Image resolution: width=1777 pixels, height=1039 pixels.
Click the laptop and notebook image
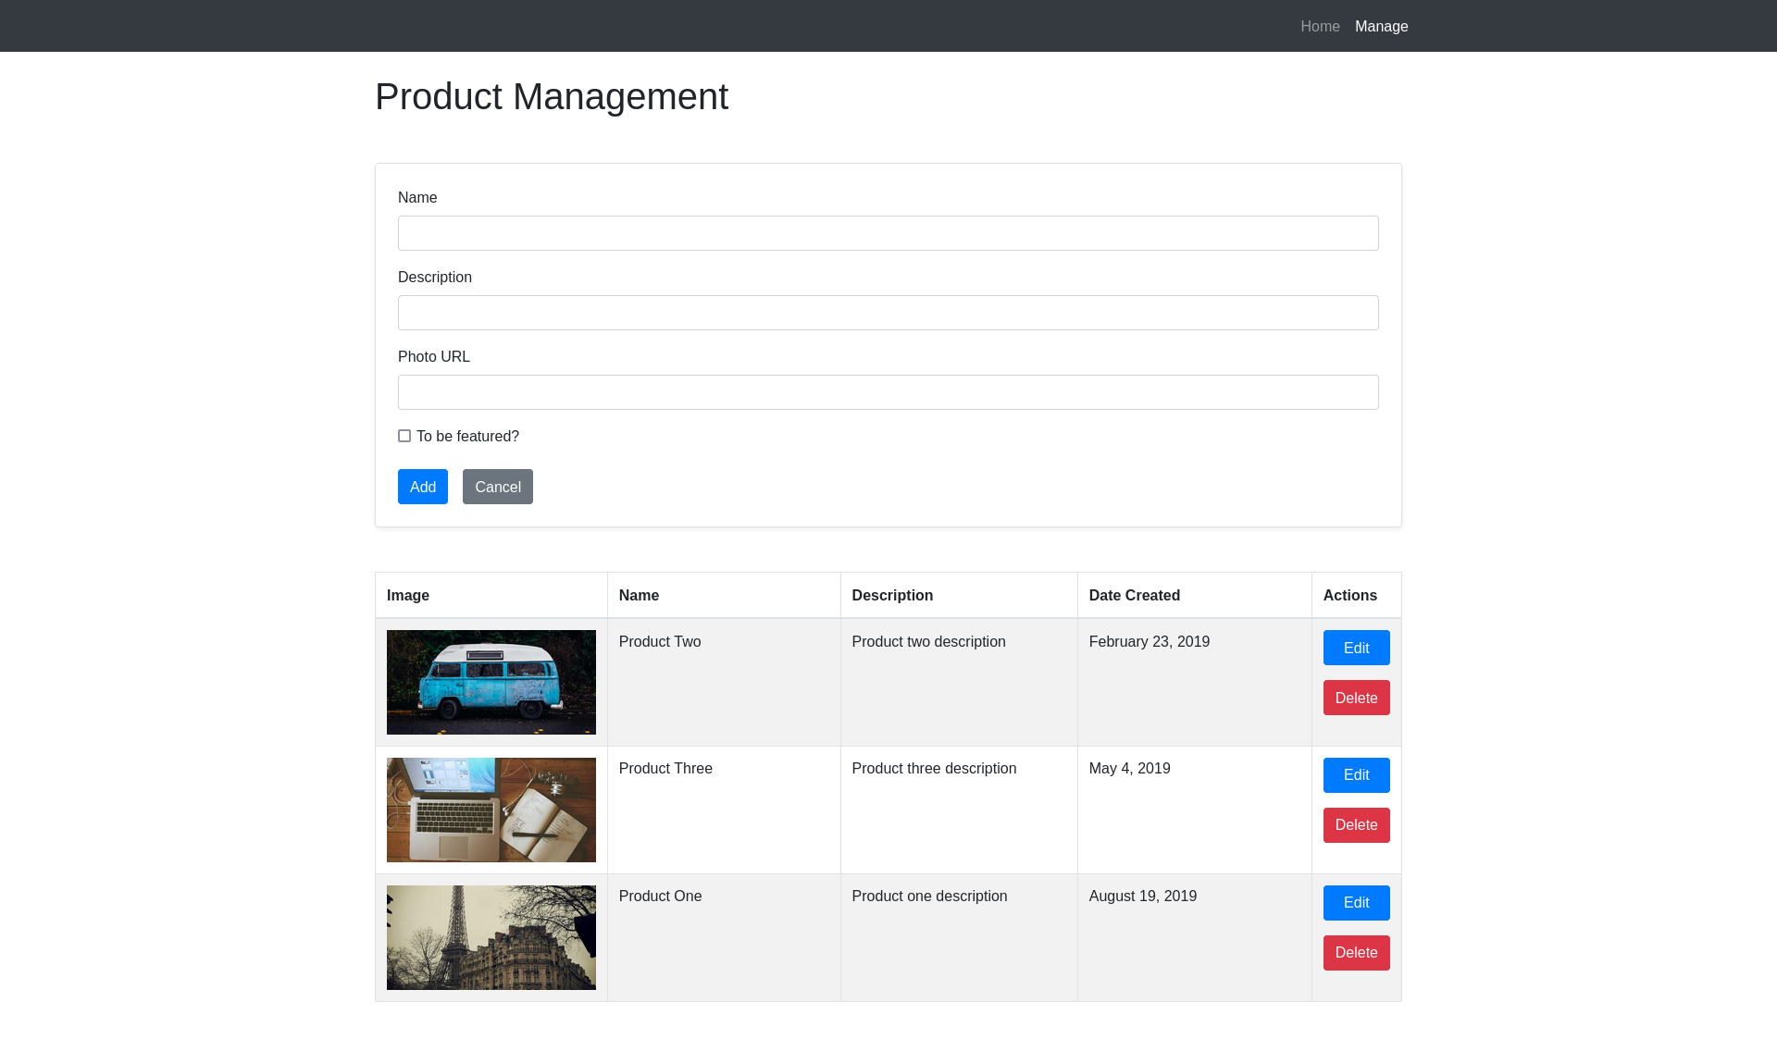pos(491,810)
